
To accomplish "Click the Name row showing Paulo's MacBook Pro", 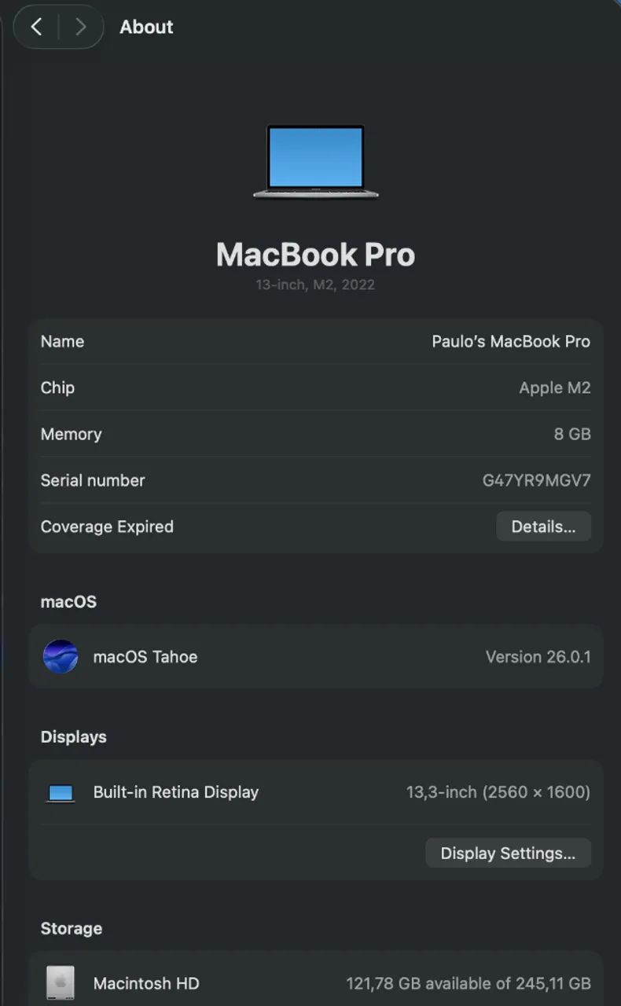I will [314, 341].
